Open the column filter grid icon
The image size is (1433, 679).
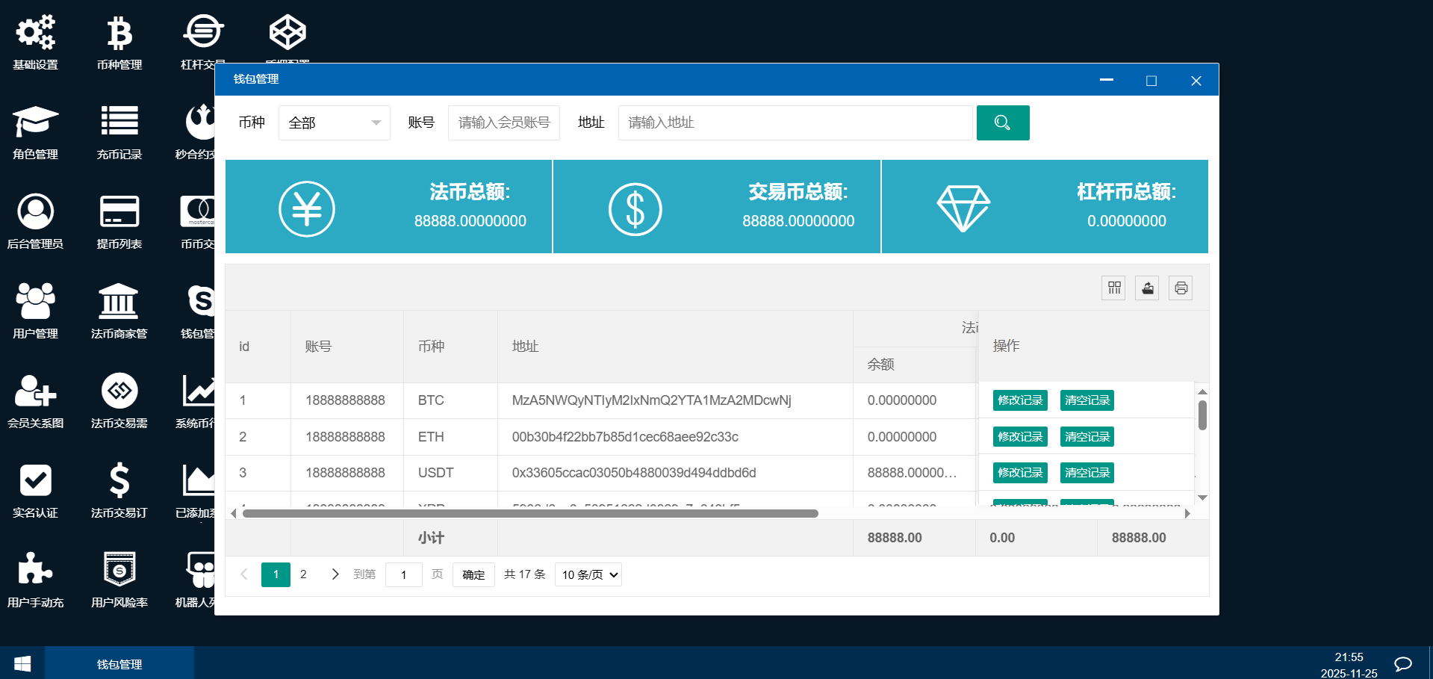[x=1114, y=288]
